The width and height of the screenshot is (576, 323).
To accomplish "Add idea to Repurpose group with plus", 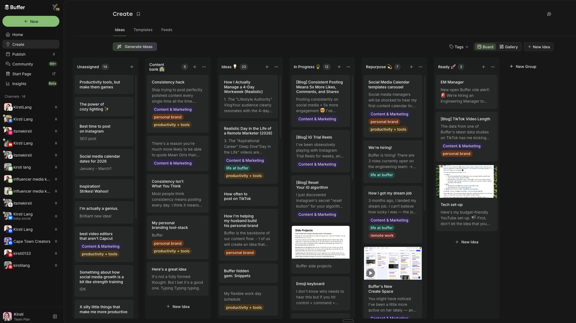I will 411,67.
